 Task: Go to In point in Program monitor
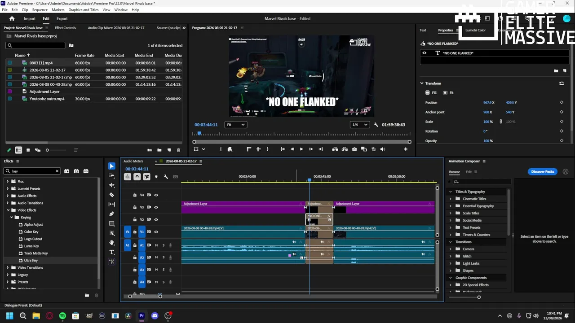tap(283, 149)
